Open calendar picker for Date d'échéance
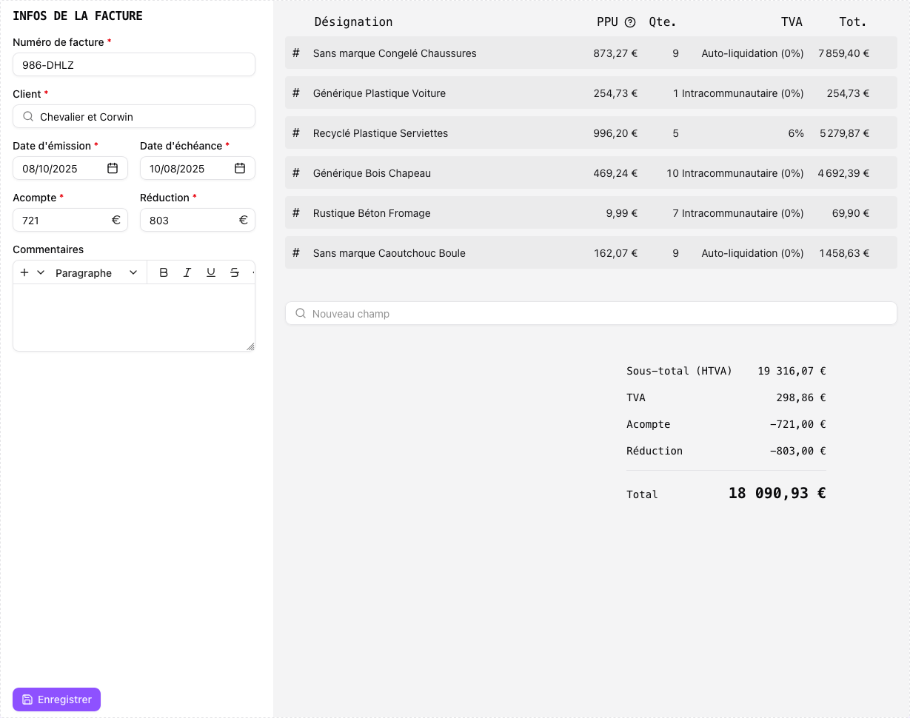This screenshot has height=718, width=910. pyautogui.click(x=240, y=168)
